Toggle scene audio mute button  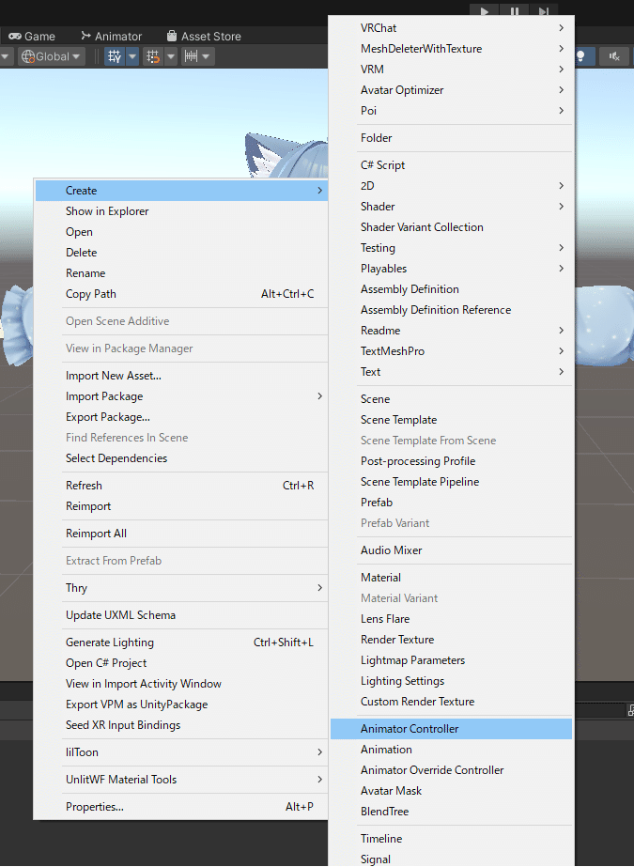point(614,56)
